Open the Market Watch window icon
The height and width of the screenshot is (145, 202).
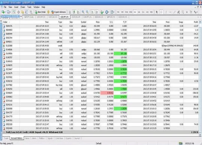(x=14, y=12)
